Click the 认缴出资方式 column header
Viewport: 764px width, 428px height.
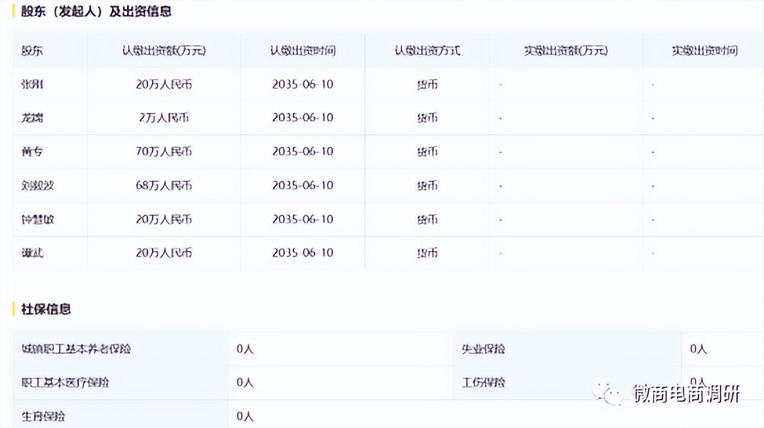(x=427, y=50)
